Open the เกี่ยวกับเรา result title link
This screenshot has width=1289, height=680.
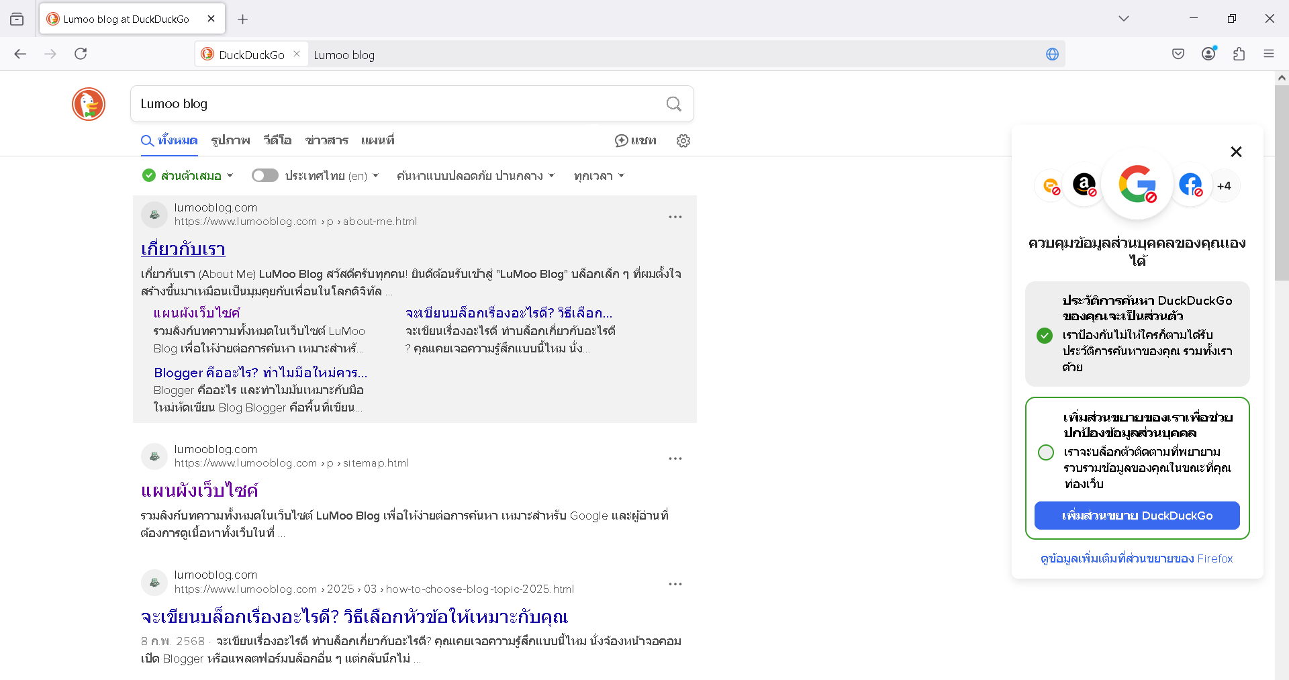183,249
